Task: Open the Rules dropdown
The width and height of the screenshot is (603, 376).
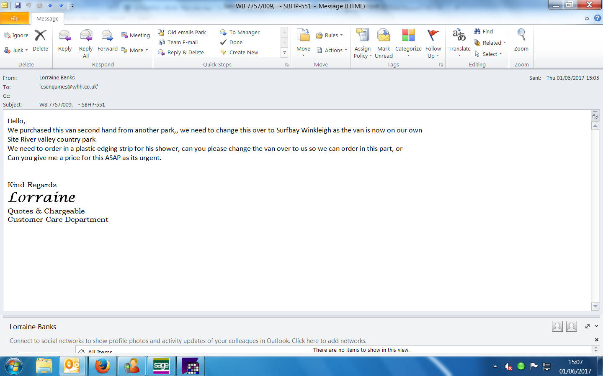Action: [x=330, y=35]
